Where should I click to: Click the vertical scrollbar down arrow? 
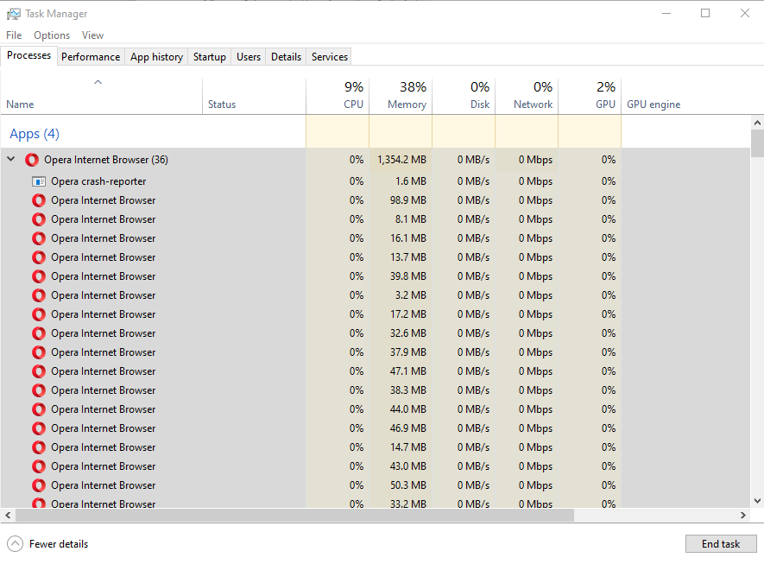pos(757,500)
